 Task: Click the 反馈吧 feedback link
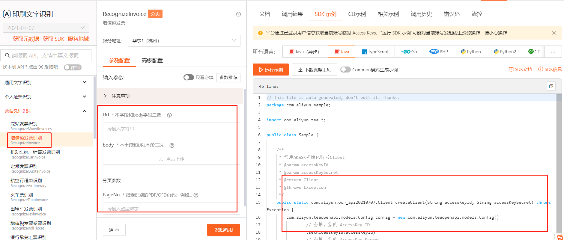point(51,67)
